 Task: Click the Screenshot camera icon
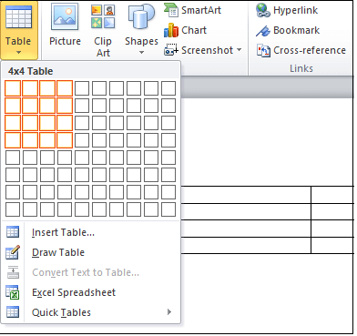[x=171, y=50]
